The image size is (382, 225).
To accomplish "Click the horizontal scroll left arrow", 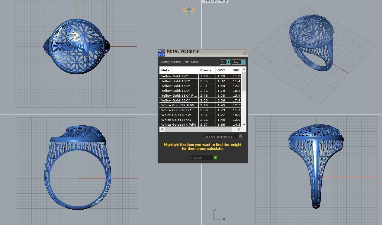I will coord(162,129).
